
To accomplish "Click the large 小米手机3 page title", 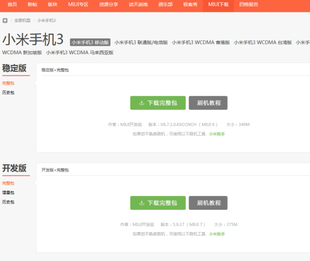I will tap(33, 39).
